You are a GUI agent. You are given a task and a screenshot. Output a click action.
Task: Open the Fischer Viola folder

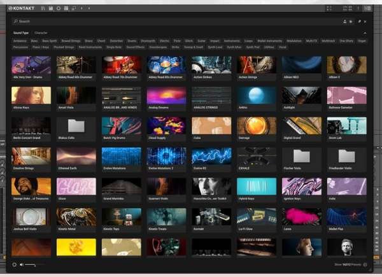coord(302,159)
